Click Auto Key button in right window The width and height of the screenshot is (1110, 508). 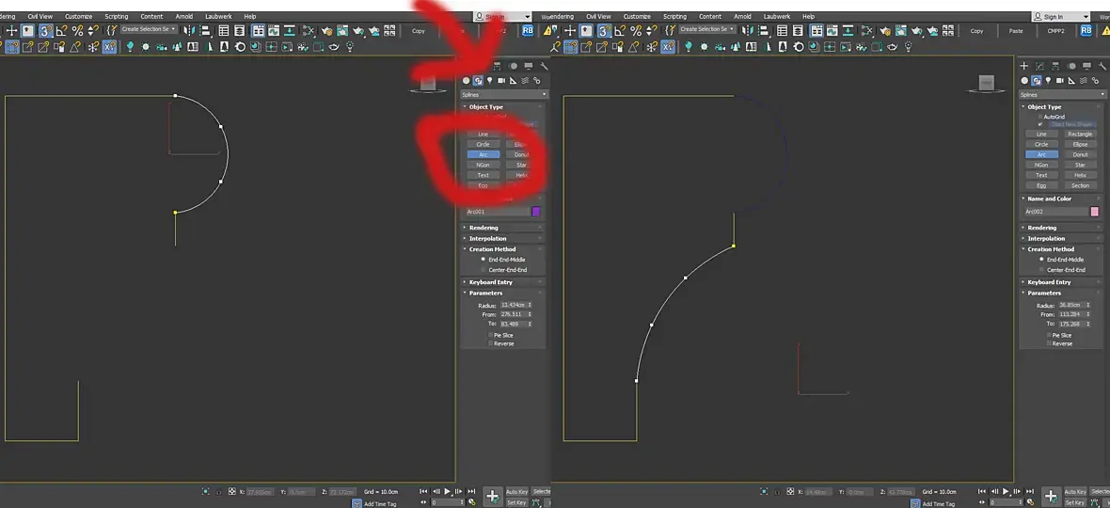(1075, 492)
